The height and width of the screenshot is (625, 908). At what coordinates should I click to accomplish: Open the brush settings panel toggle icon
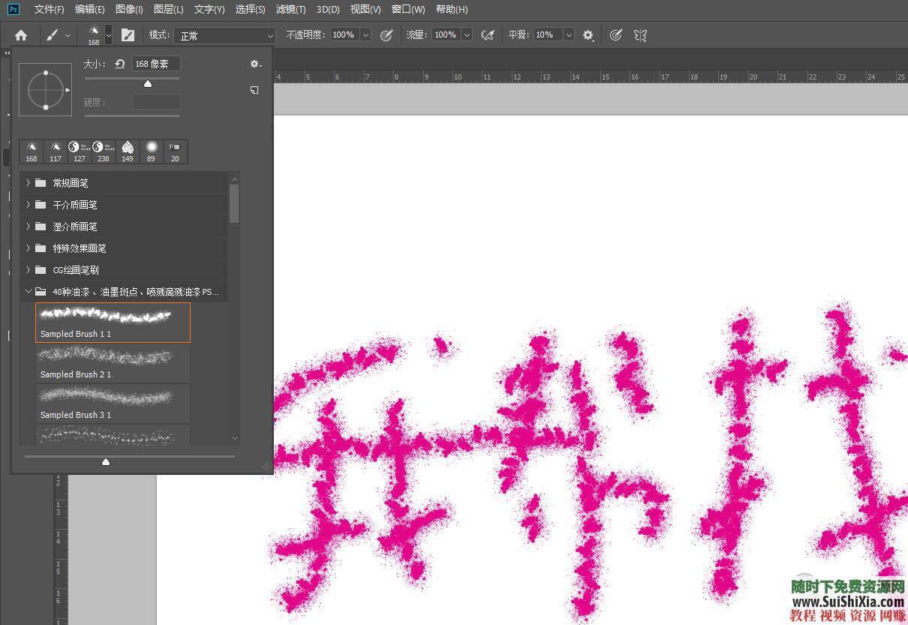coord(128,35)
